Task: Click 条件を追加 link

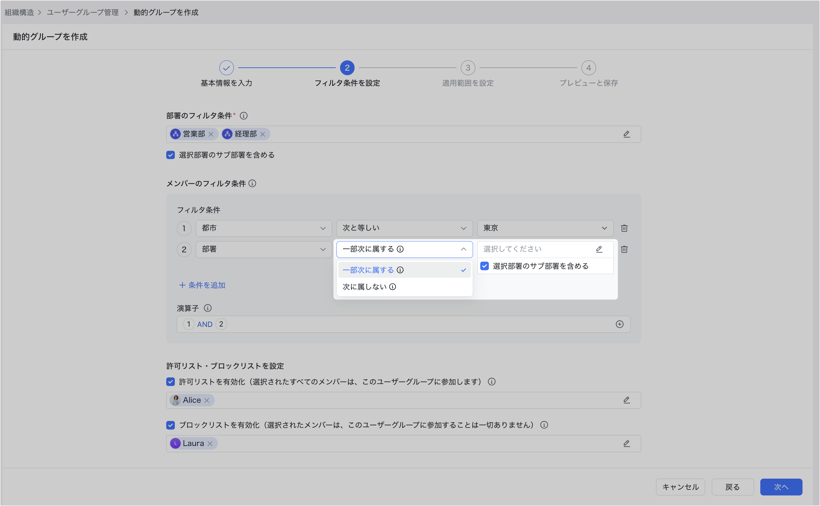Action: click(x=203, y=285)
